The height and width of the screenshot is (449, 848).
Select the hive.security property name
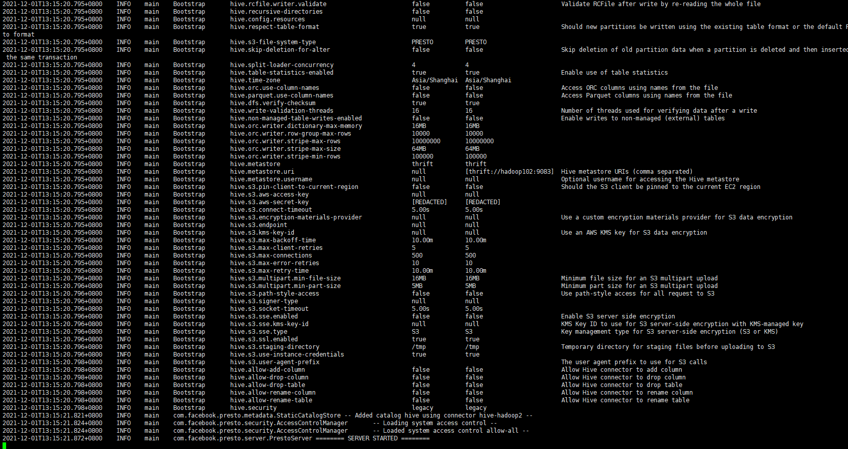(253, 408)
